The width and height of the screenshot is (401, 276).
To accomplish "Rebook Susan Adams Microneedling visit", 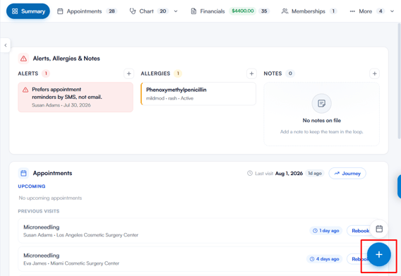I will point(360,231).
